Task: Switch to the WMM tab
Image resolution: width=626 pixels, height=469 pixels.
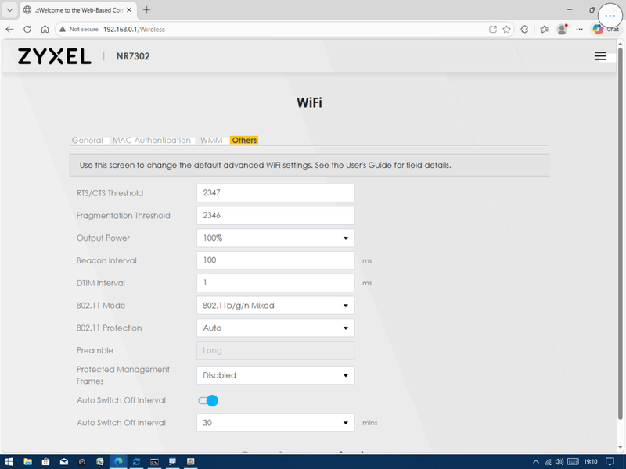Action: coord(211,141)
